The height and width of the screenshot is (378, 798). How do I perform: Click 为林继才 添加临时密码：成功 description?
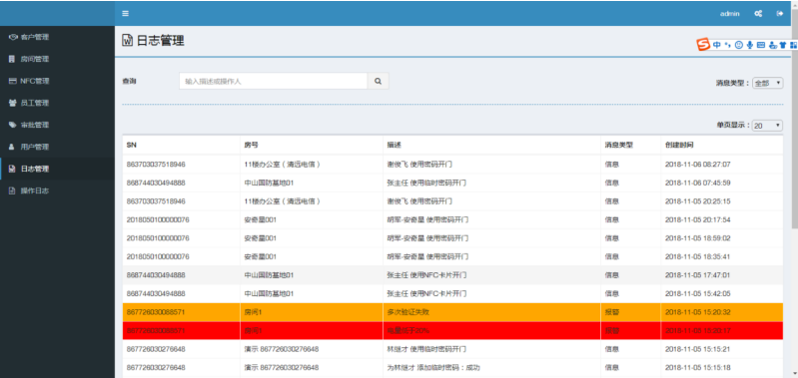pyautogui.click(x=433, y=367)
